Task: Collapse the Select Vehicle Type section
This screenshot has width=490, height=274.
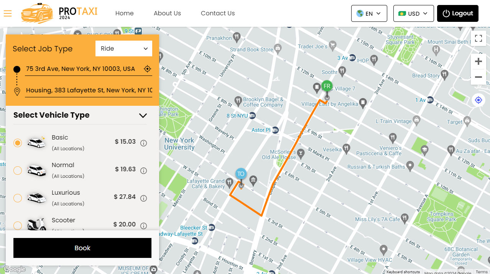Action: tap(143, 115)
